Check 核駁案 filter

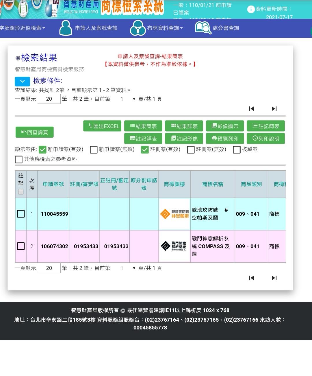coord(237,150)
